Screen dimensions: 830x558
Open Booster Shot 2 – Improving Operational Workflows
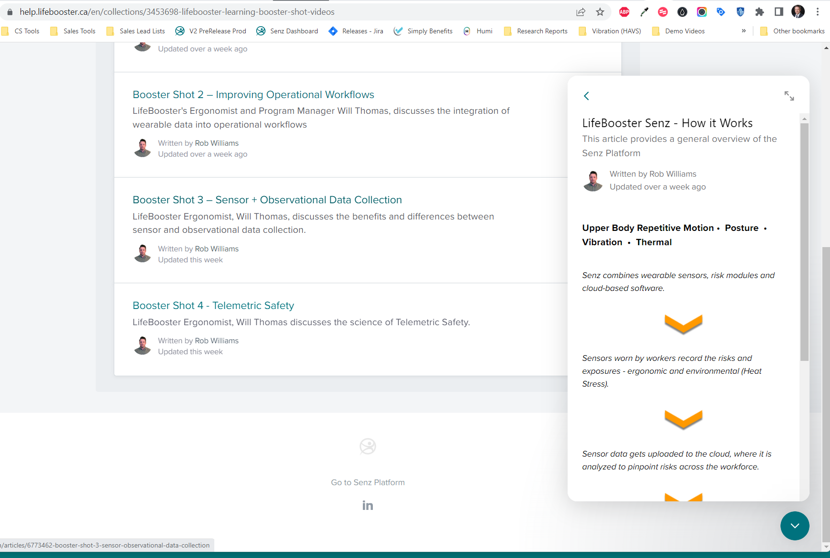click(253, 95)
